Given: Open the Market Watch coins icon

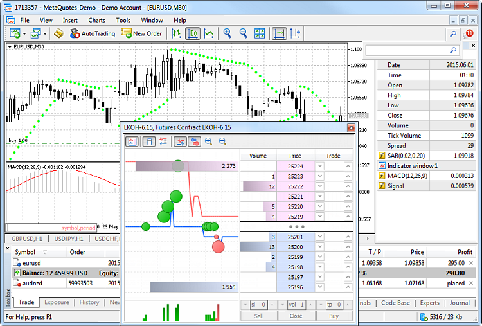Looking at the screenshot, I should click(x=59, y=33).
